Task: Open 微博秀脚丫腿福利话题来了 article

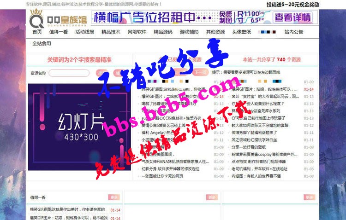Action: click(254, 133)
